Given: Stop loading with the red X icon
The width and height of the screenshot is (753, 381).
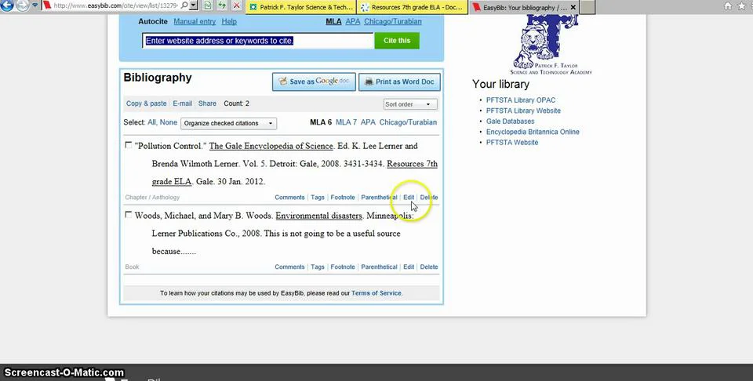Looking at the screenshot, I should (x=236, y=5).
